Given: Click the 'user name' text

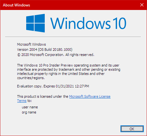Looking at the screenshot, I should pos(30,107).
